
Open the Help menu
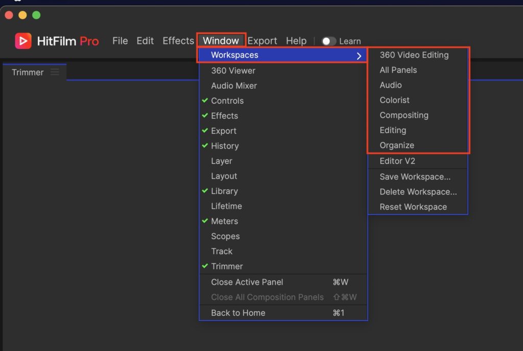click(x=296, y=41)
